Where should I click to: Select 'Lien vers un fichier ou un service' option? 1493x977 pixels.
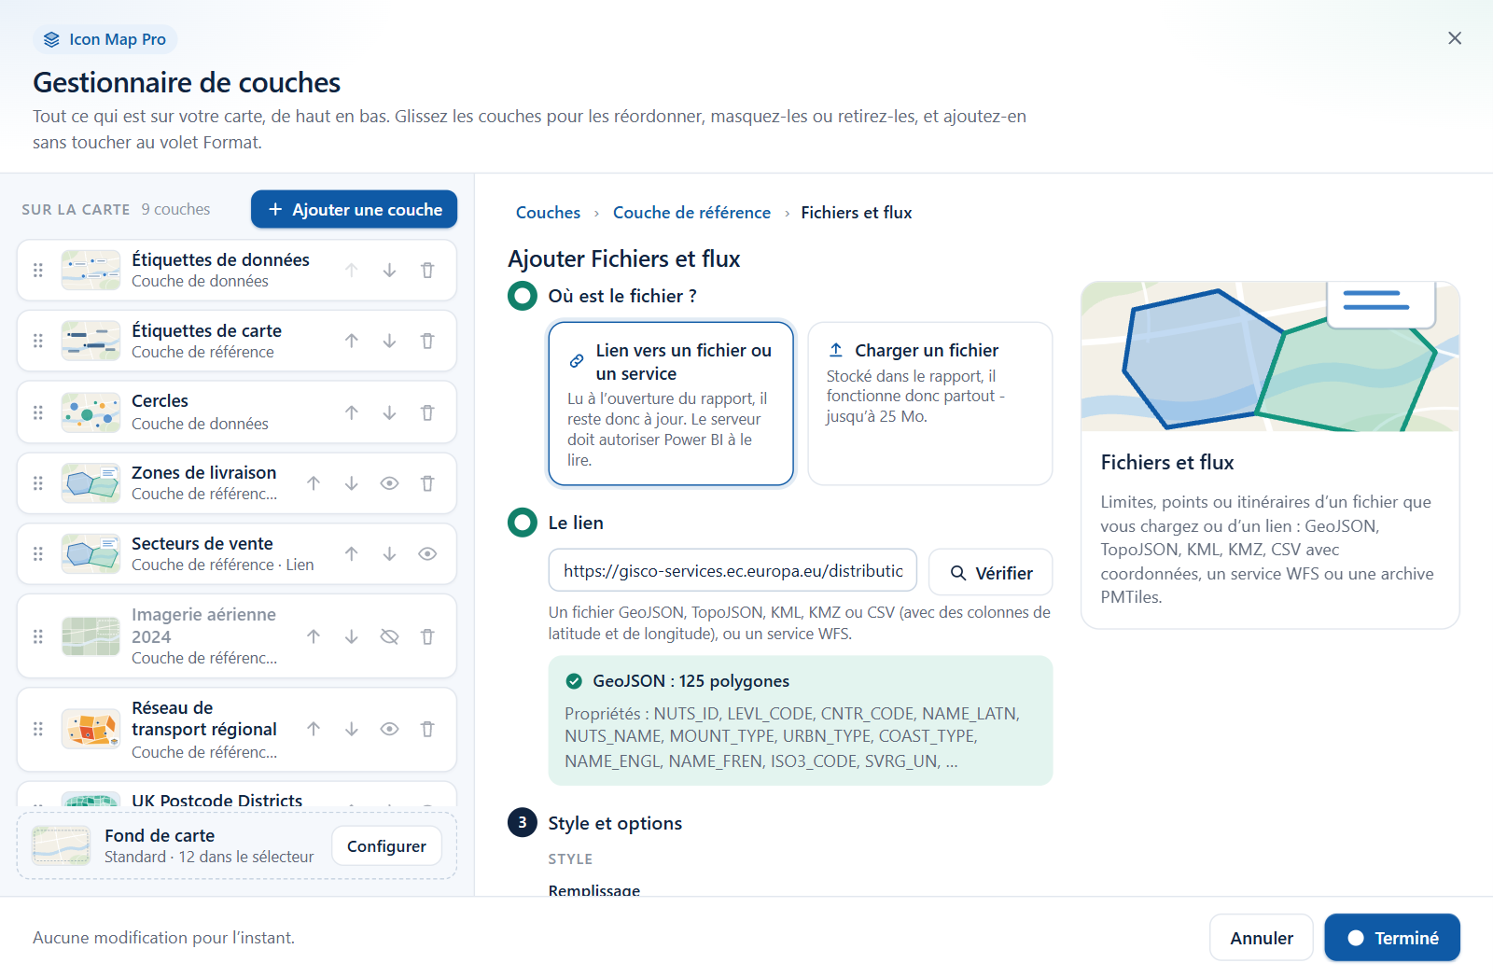click(671, 404)
